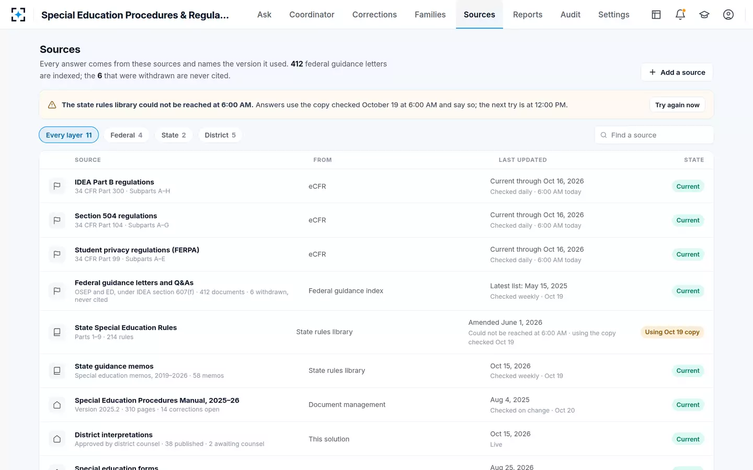Open the layout panel icon in header
Screen dimensions: 753x470
(656, 15)
